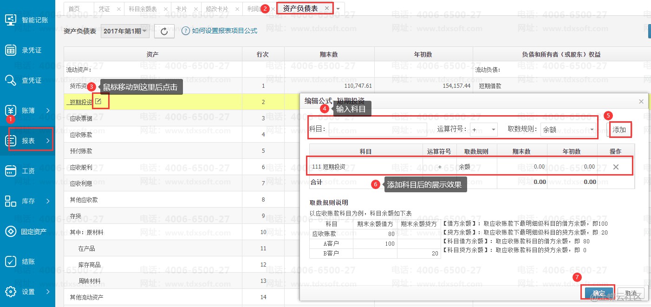This screenshot has height=307, width=651.
Task: Open 录凭证 voucher entry icon
Action: coord(11,50)
